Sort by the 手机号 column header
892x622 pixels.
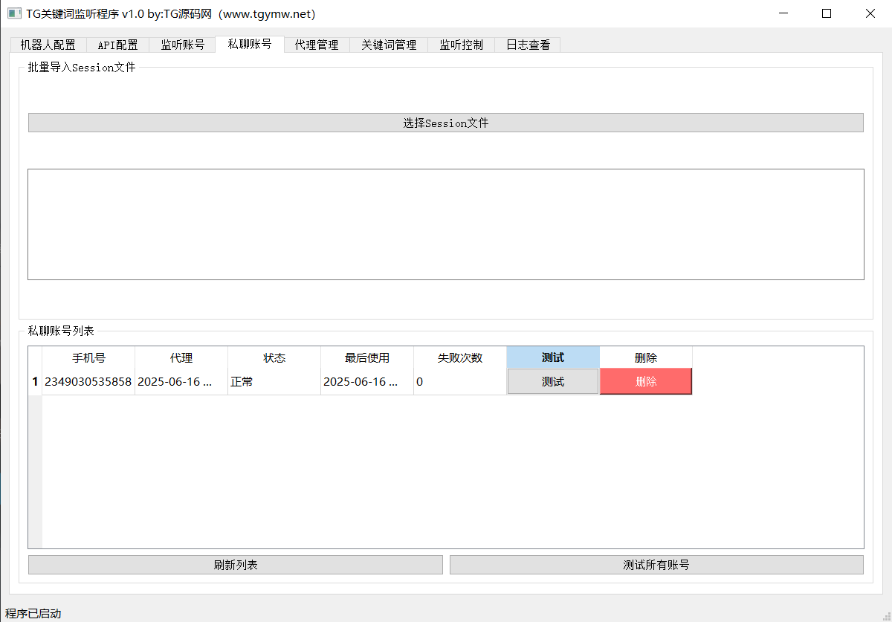point(88,357)
